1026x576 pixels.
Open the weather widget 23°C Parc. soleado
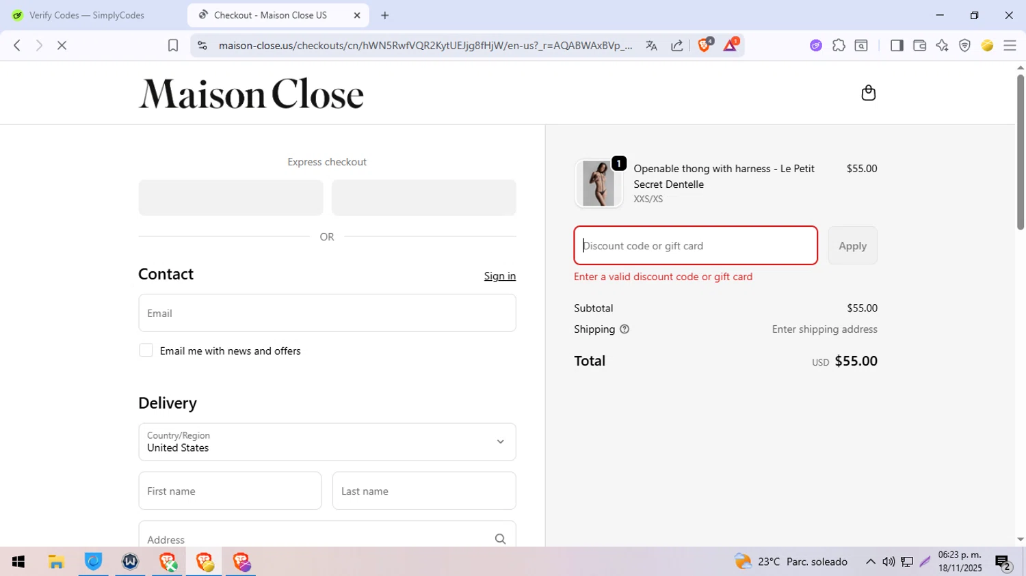coord(791,562)
